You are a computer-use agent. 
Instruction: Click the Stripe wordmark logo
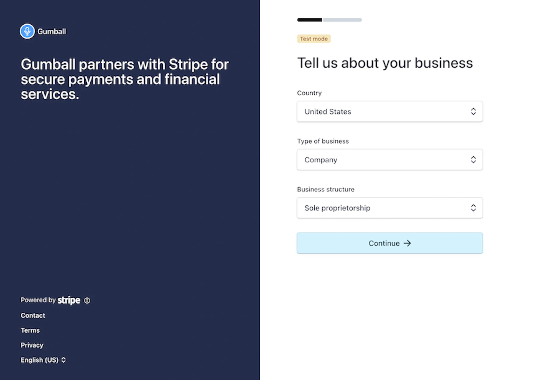(69, 300)
